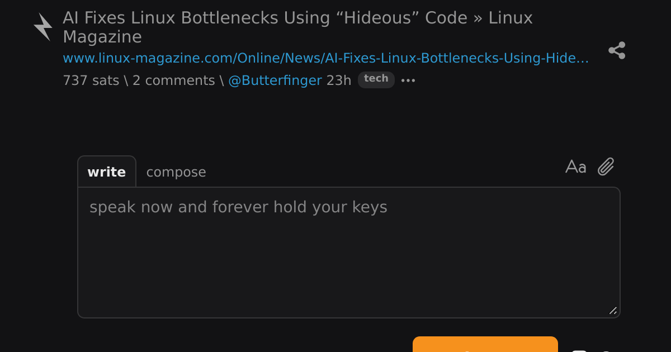This screenshot has height=352, width=671.
Task: Switch to the write tab
Action: point(107,172)
